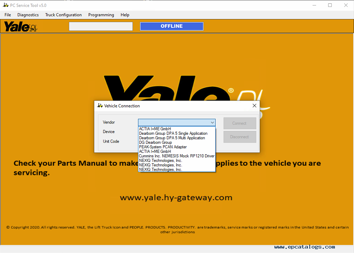Click the Vendor combo box arrow
Image resolution: width=354 pixels, height=253 pixels.
(x=212, y=122)
